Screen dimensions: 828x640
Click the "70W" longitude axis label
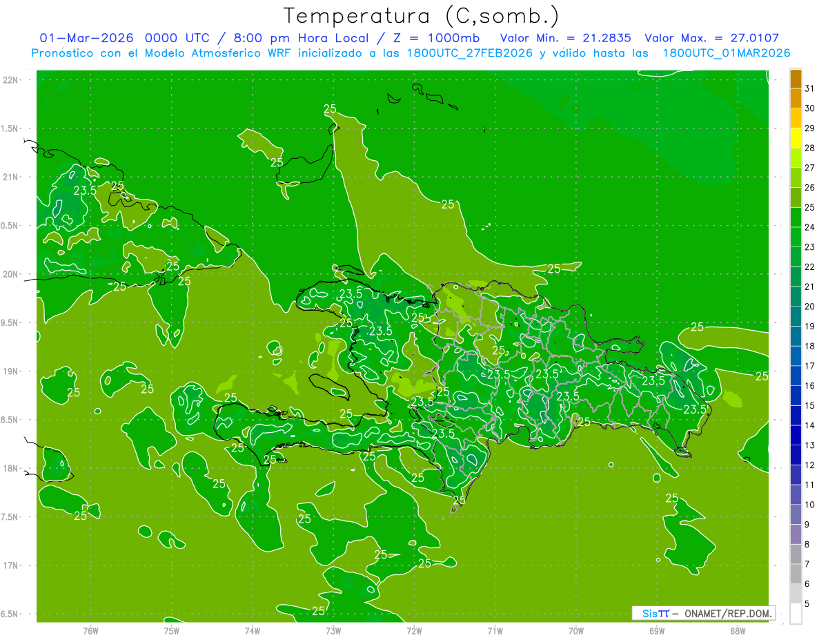[x=575, y=630]
